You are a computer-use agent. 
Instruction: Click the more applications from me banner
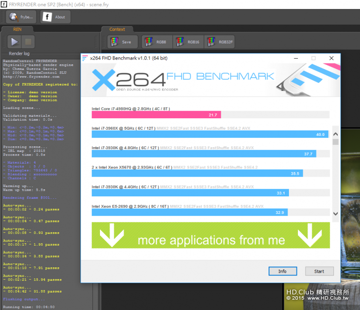211,235
